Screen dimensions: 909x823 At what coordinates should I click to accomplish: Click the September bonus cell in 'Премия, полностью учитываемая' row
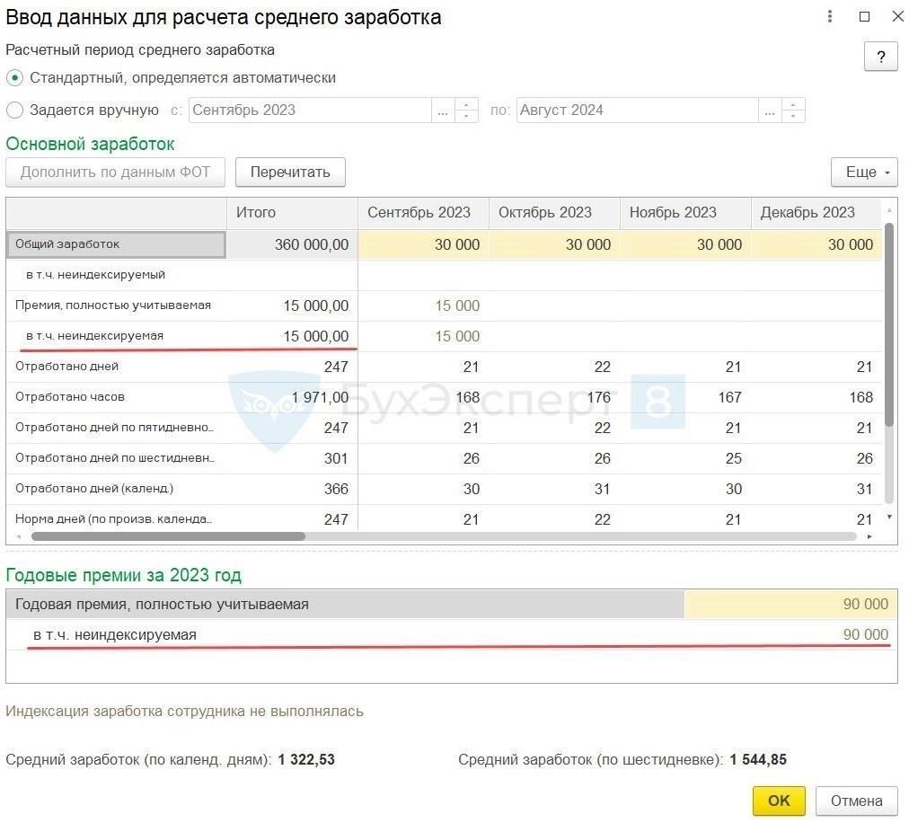(x=424, y=305)
